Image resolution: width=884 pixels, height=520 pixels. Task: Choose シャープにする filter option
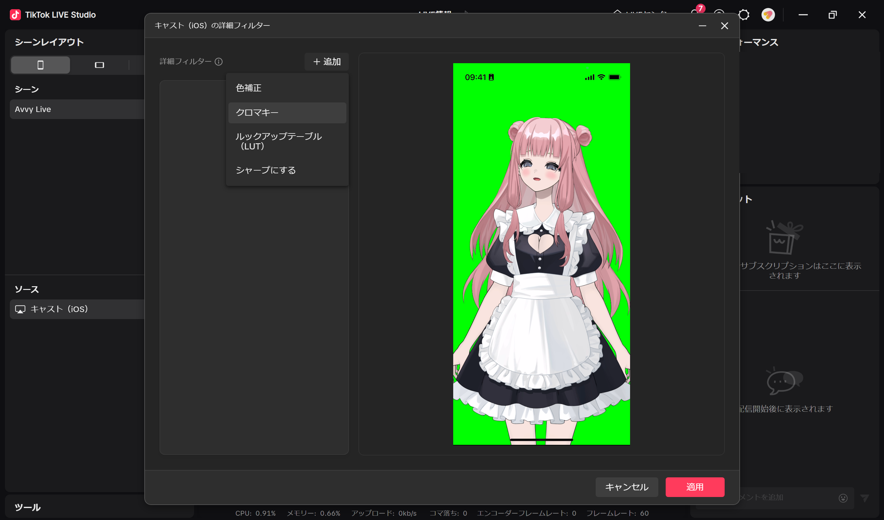(x=287, y=170)
